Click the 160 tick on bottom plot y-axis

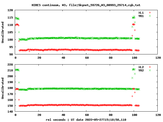click(x=10, y=100)
